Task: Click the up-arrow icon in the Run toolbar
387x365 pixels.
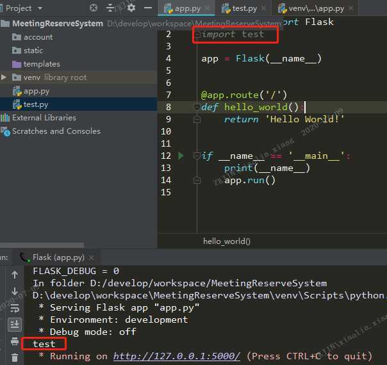Action: pos(15,275)
